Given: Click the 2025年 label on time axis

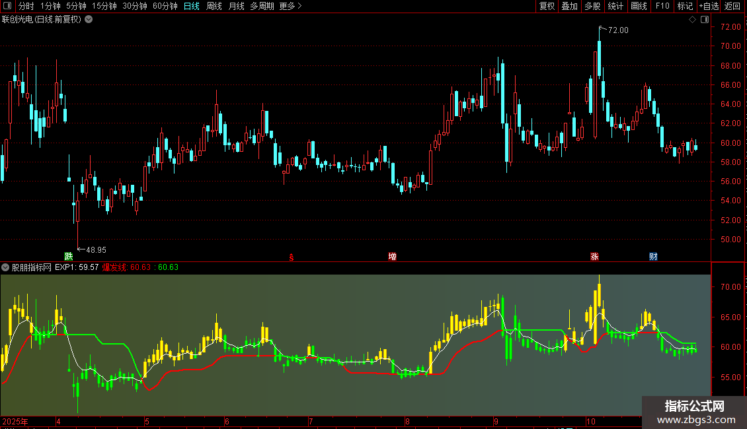Looking at the screenshot, I should pyautogui.click(x=15, y=421).
